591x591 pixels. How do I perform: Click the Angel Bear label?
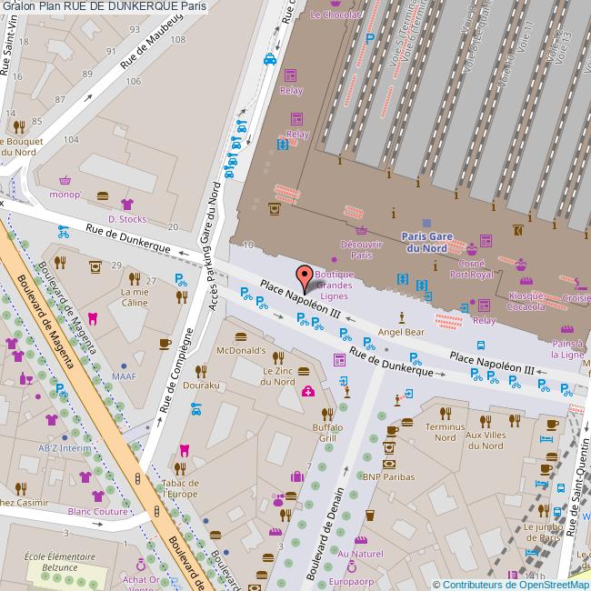401,332
